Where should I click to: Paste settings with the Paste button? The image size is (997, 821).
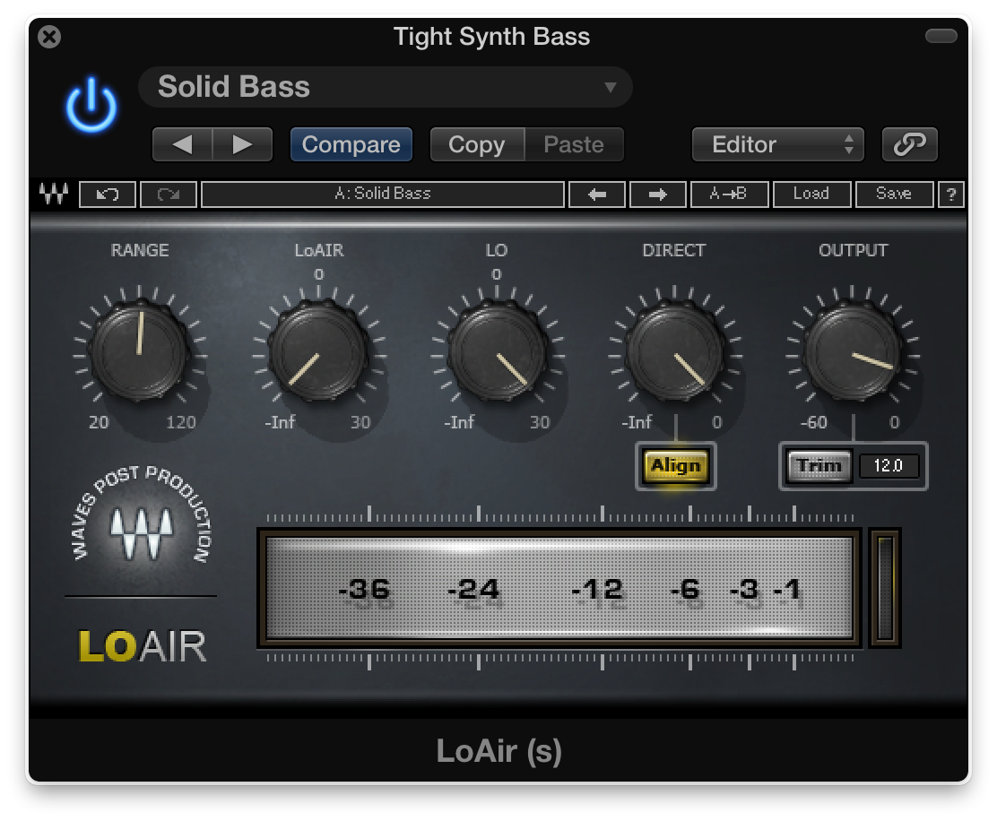click(x=574, y=144)
